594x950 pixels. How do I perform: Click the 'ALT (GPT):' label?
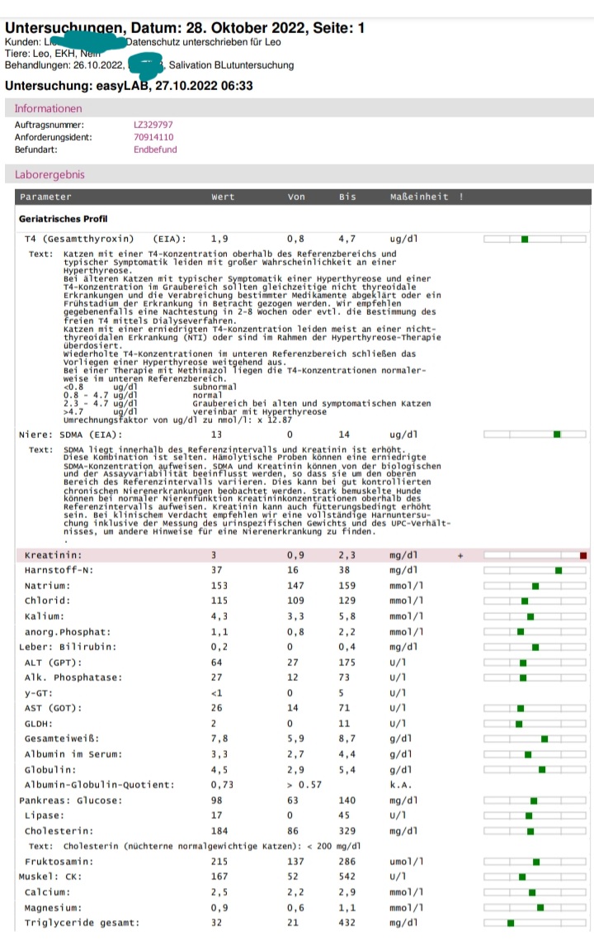(x=54, y=663)
